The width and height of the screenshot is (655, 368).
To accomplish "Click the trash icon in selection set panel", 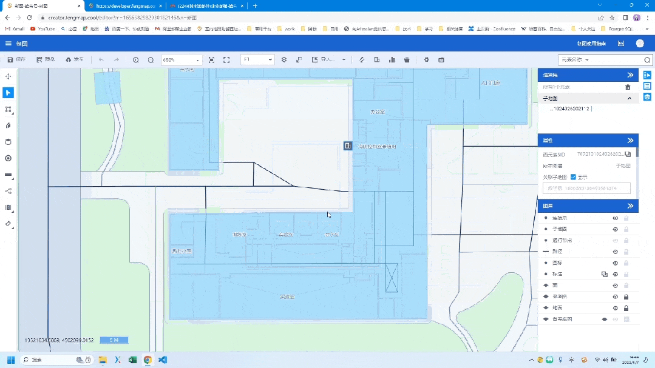I will tap(628, 87).
